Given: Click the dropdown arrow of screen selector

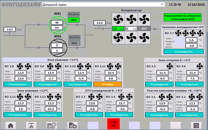Looking at the screenshot, I should (x=162, y=5).
